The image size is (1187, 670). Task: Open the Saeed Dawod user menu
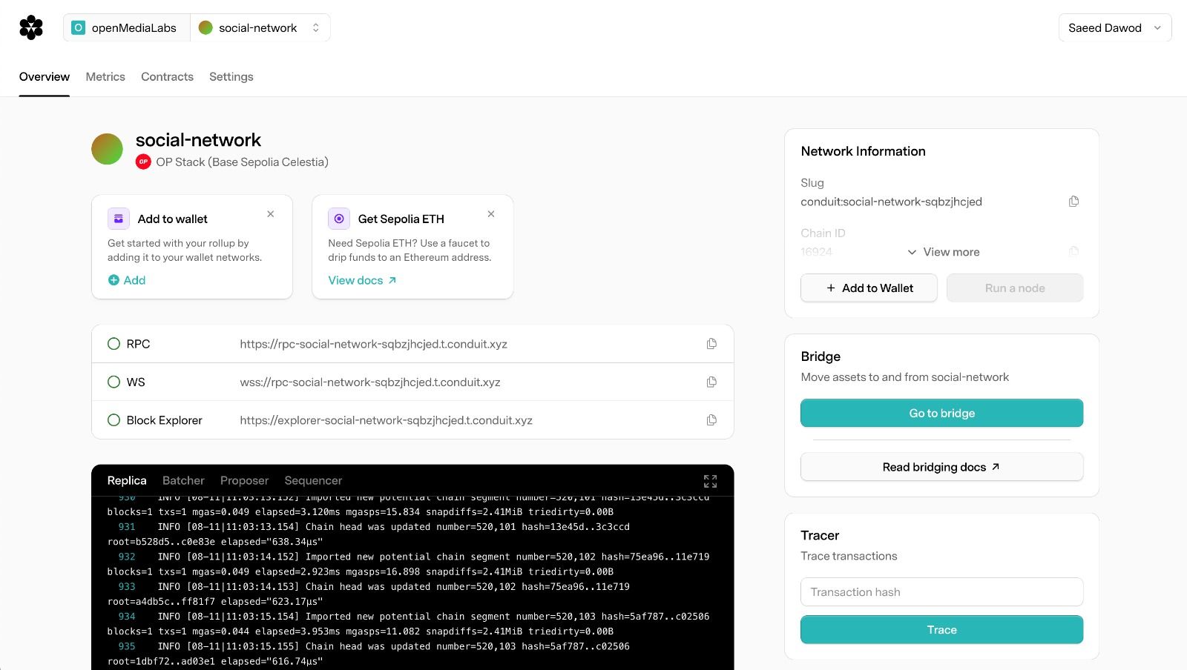[1115, 27]
